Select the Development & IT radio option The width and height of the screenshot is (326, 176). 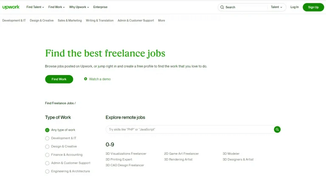[47, 138]
